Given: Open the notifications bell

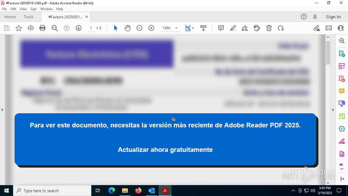Looking at the screenshot, I should tap(315, 17).
